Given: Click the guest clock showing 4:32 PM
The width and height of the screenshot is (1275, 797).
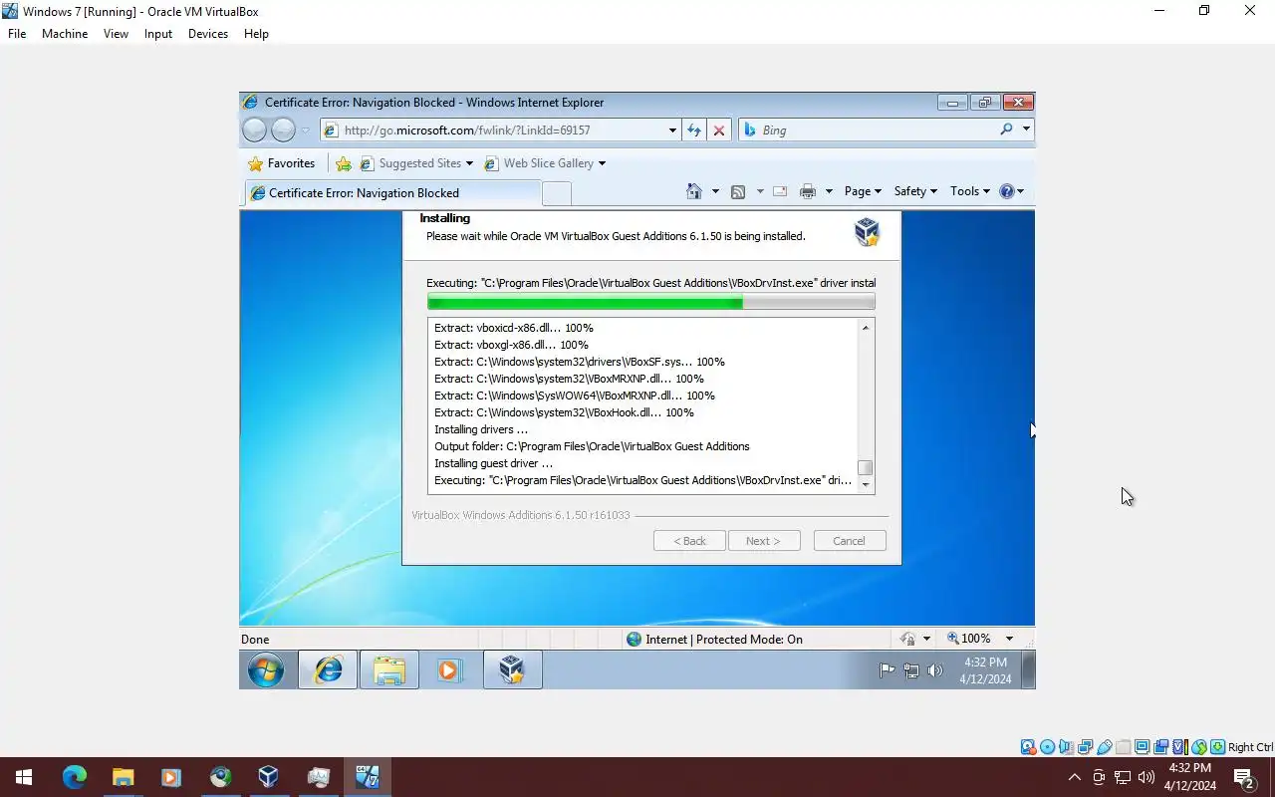Looking at the screenshot, I should click(985, 670).
